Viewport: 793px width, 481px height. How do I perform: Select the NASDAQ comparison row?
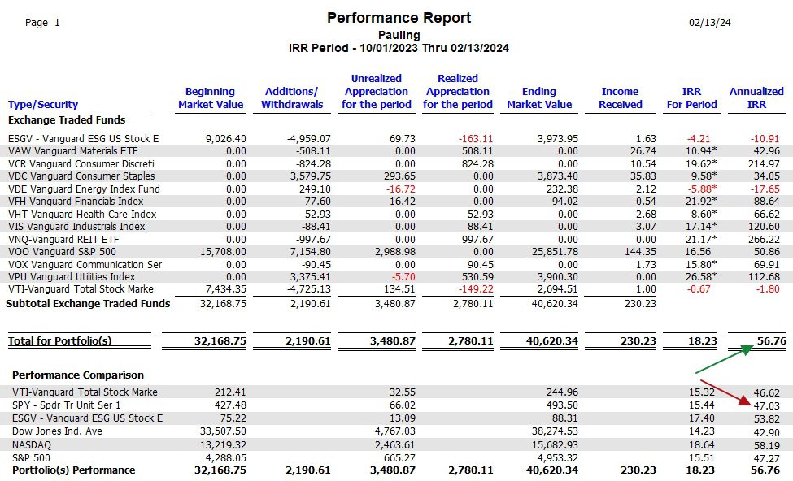397,445
